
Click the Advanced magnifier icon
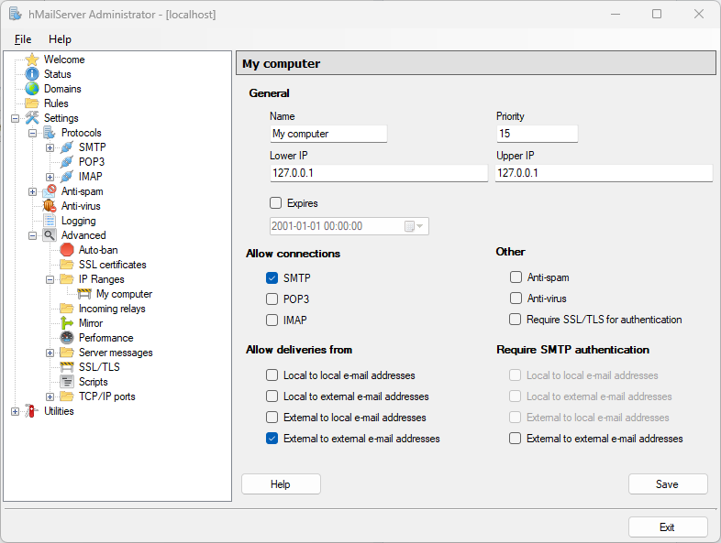[x=50, y=235]
